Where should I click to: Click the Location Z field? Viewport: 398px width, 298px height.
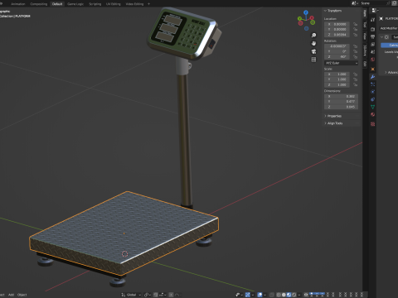click(x=337, y=35)
